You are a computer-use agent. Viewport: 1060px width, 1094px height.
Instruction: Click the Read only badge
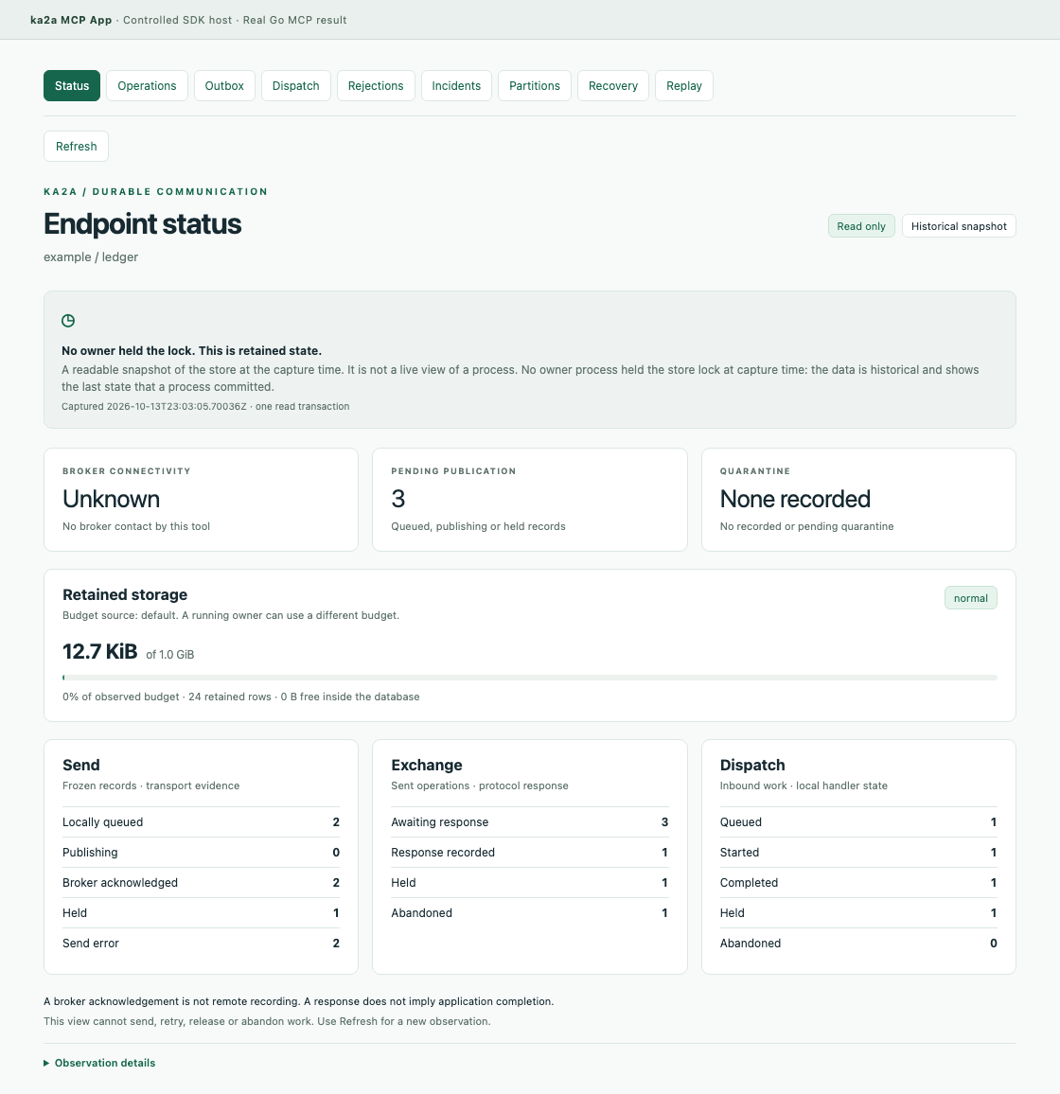[861, 226]
